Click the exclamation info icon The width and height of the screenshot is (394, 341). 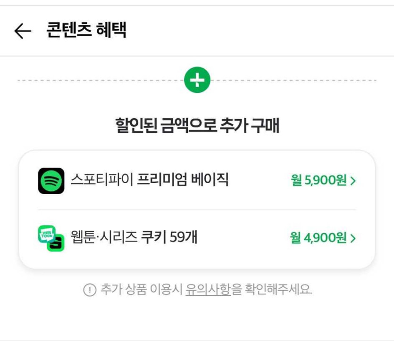tap(89, 290)
